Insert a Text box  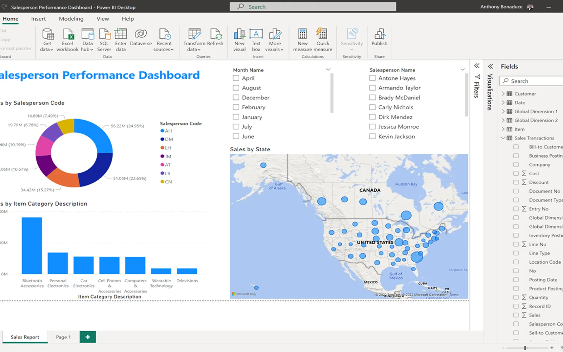[256, 40]
